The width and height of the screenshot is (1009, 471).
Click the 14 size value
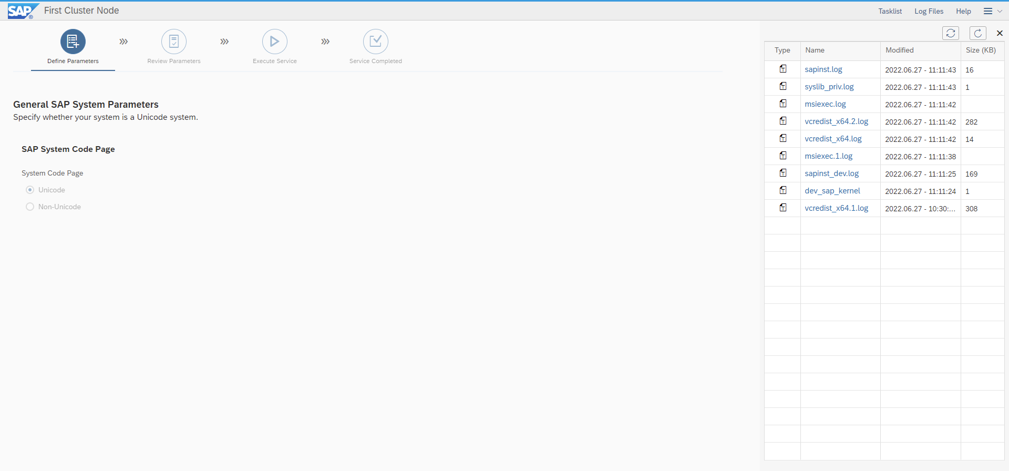click(x=969, y=139)
